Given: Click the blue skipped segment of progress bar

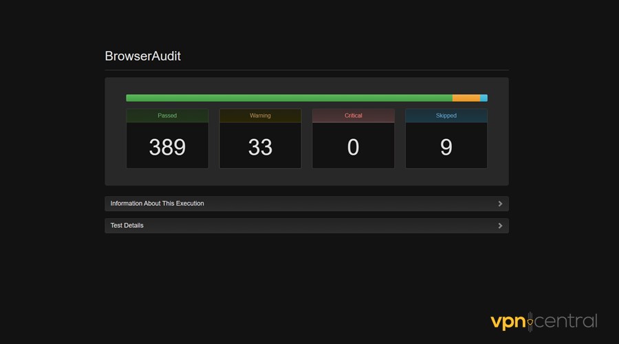Looking at the screenshot, I should tap(484, 98).
